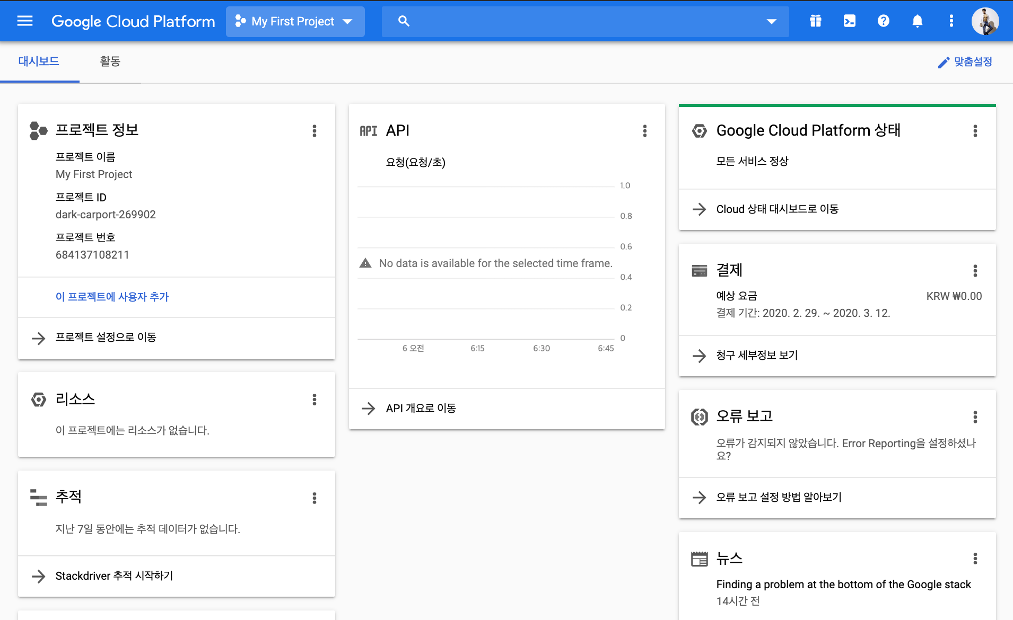Click the 맞춤설정 customize button
1013x620 pixels.
[x=965, y=62]
